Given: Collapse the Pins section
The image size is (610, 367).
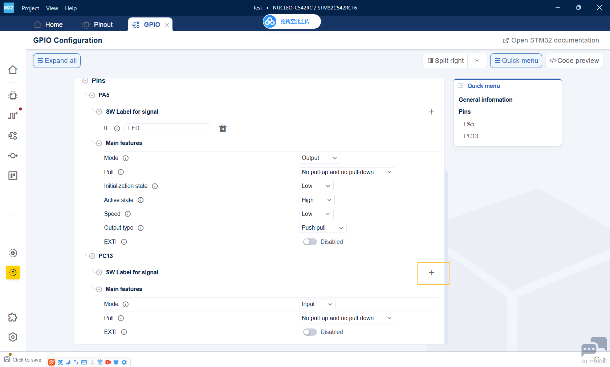Looking at the screenshot, I should tap(85, 81).
